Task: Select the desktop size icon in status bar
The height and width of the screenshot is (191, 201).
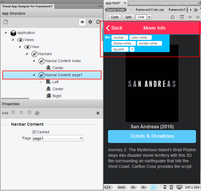Action: pyautogui.click(x=179, y=187)
